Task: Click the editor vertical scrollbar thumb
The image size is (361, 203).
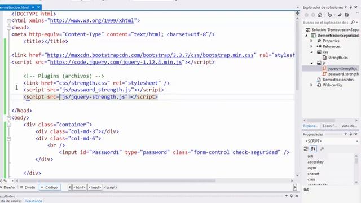Action: coord(297,55)
